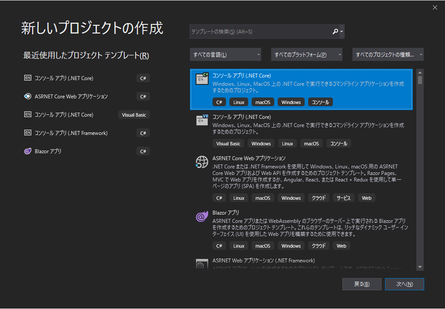Click C# badge beside recent Blazor アプリ

pyautogui.click(x=143, y=151)
